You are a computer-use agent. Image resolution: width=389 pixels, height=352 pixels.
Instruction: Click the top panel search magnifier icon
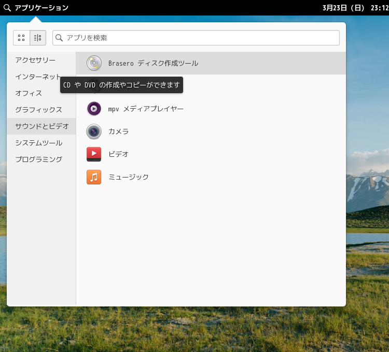click(7, 8)
